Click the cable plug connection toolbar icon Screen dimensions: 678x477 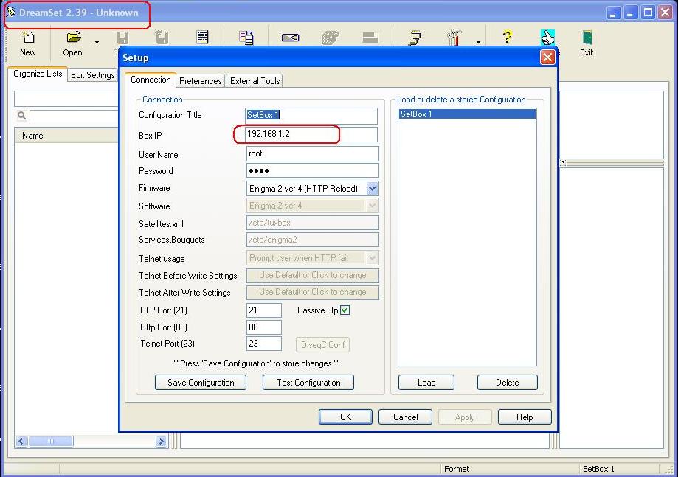(415, 38)
